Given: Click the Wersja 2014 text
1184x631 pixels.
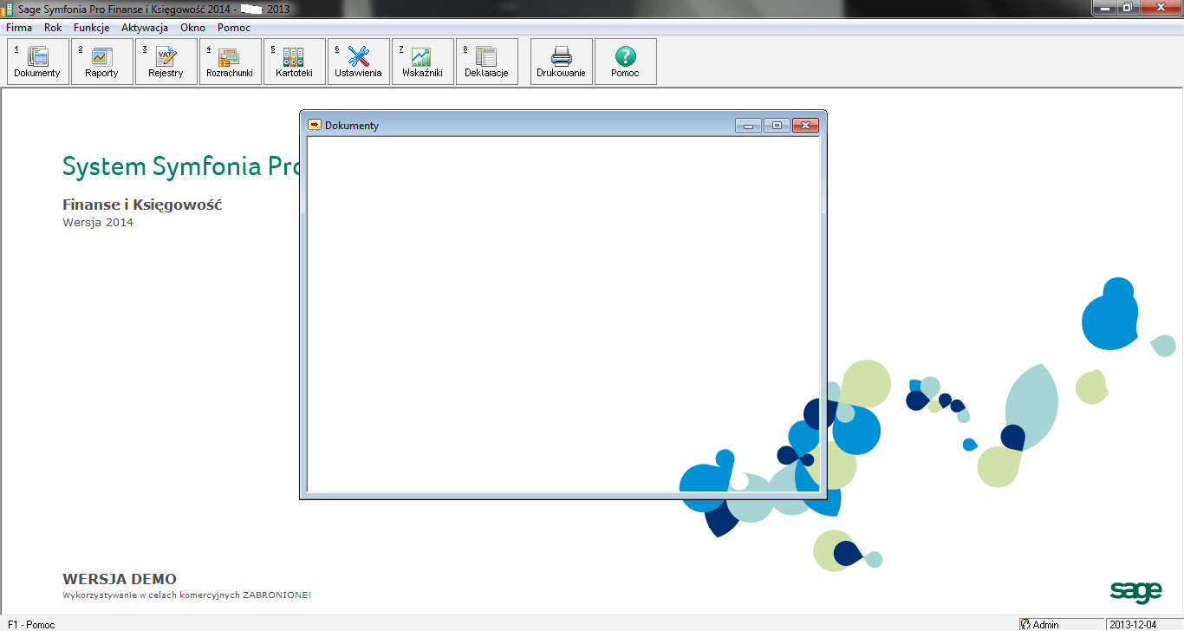Looking at the screenshot, I should pyautogui.click(x=98, y=223).
